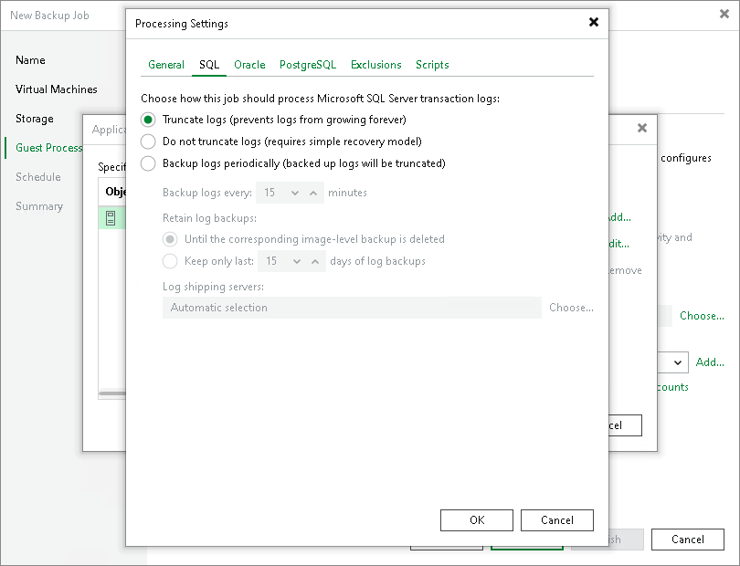This screenshot has width=740, height=566.
Task: View the Exclusions tab
Action: point(375,65)
